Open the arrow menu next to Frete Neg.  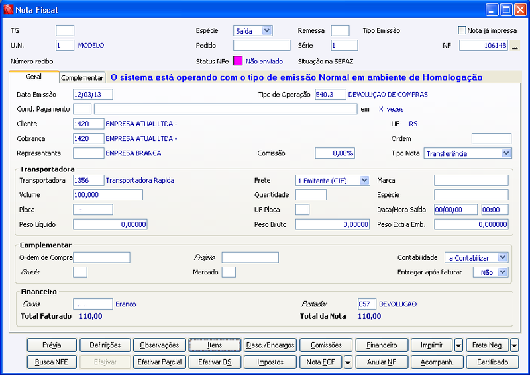[514, 345]
